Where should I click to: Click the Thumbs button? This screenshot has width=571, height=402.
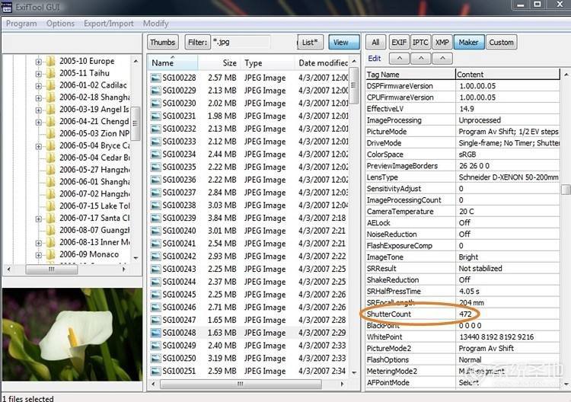click(x=163, y=42)
